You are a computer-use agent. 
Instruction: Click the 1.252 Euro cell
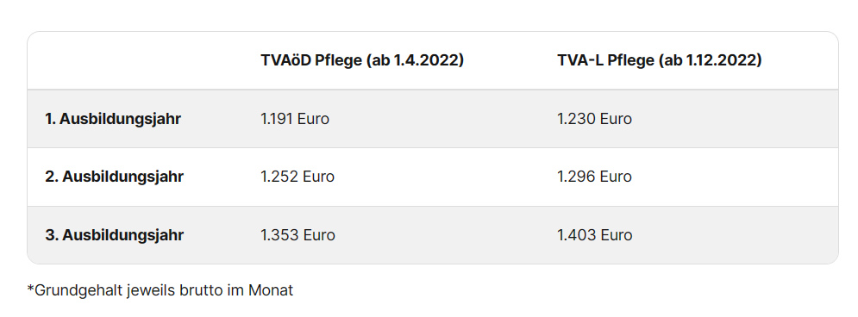(x=297, y=177)
